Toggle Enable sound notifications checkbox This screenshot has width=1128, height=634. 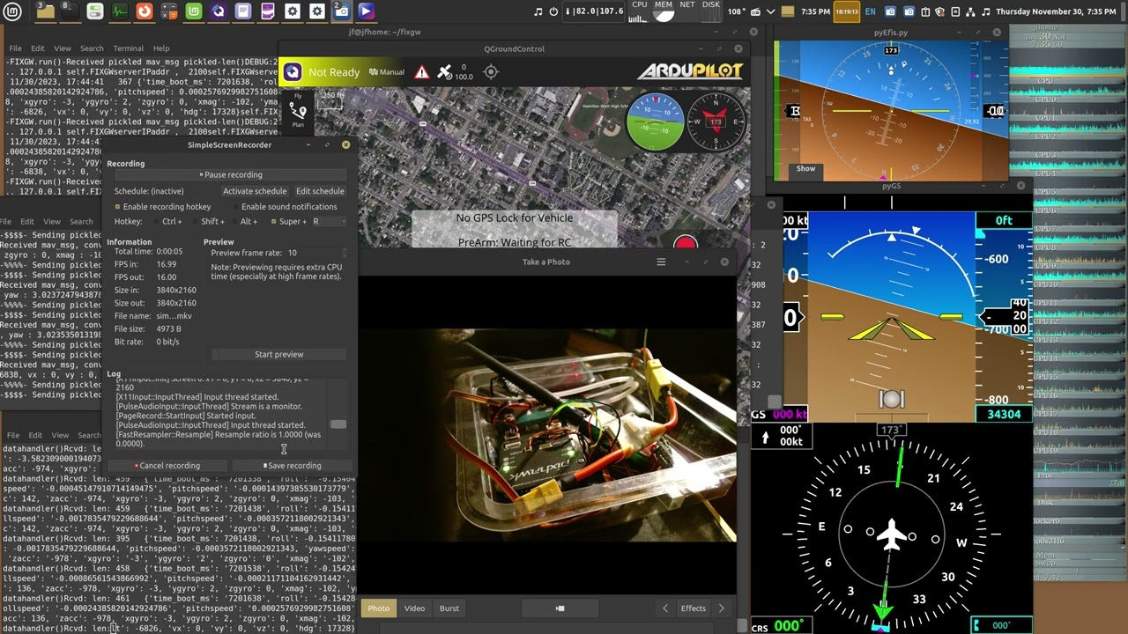pos(234,207)
